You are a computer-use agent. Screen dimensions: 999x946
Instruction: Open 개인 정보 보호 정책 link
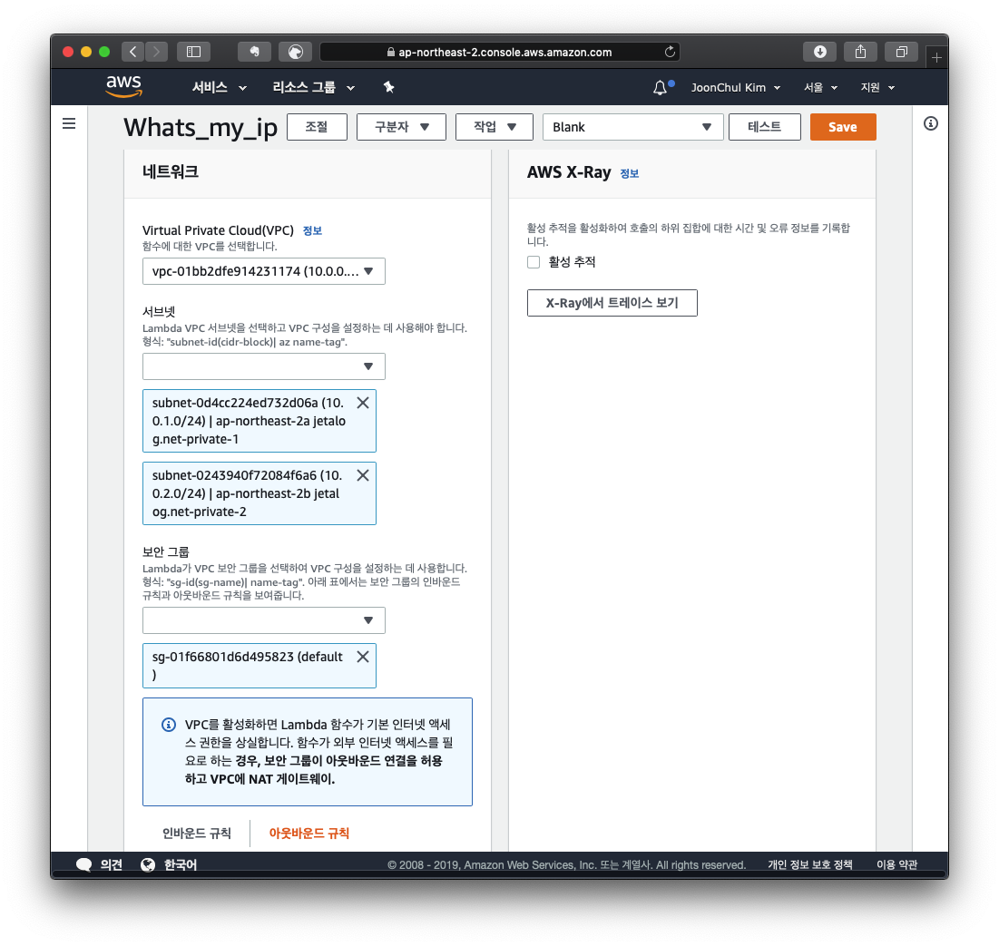pos(809,864)
